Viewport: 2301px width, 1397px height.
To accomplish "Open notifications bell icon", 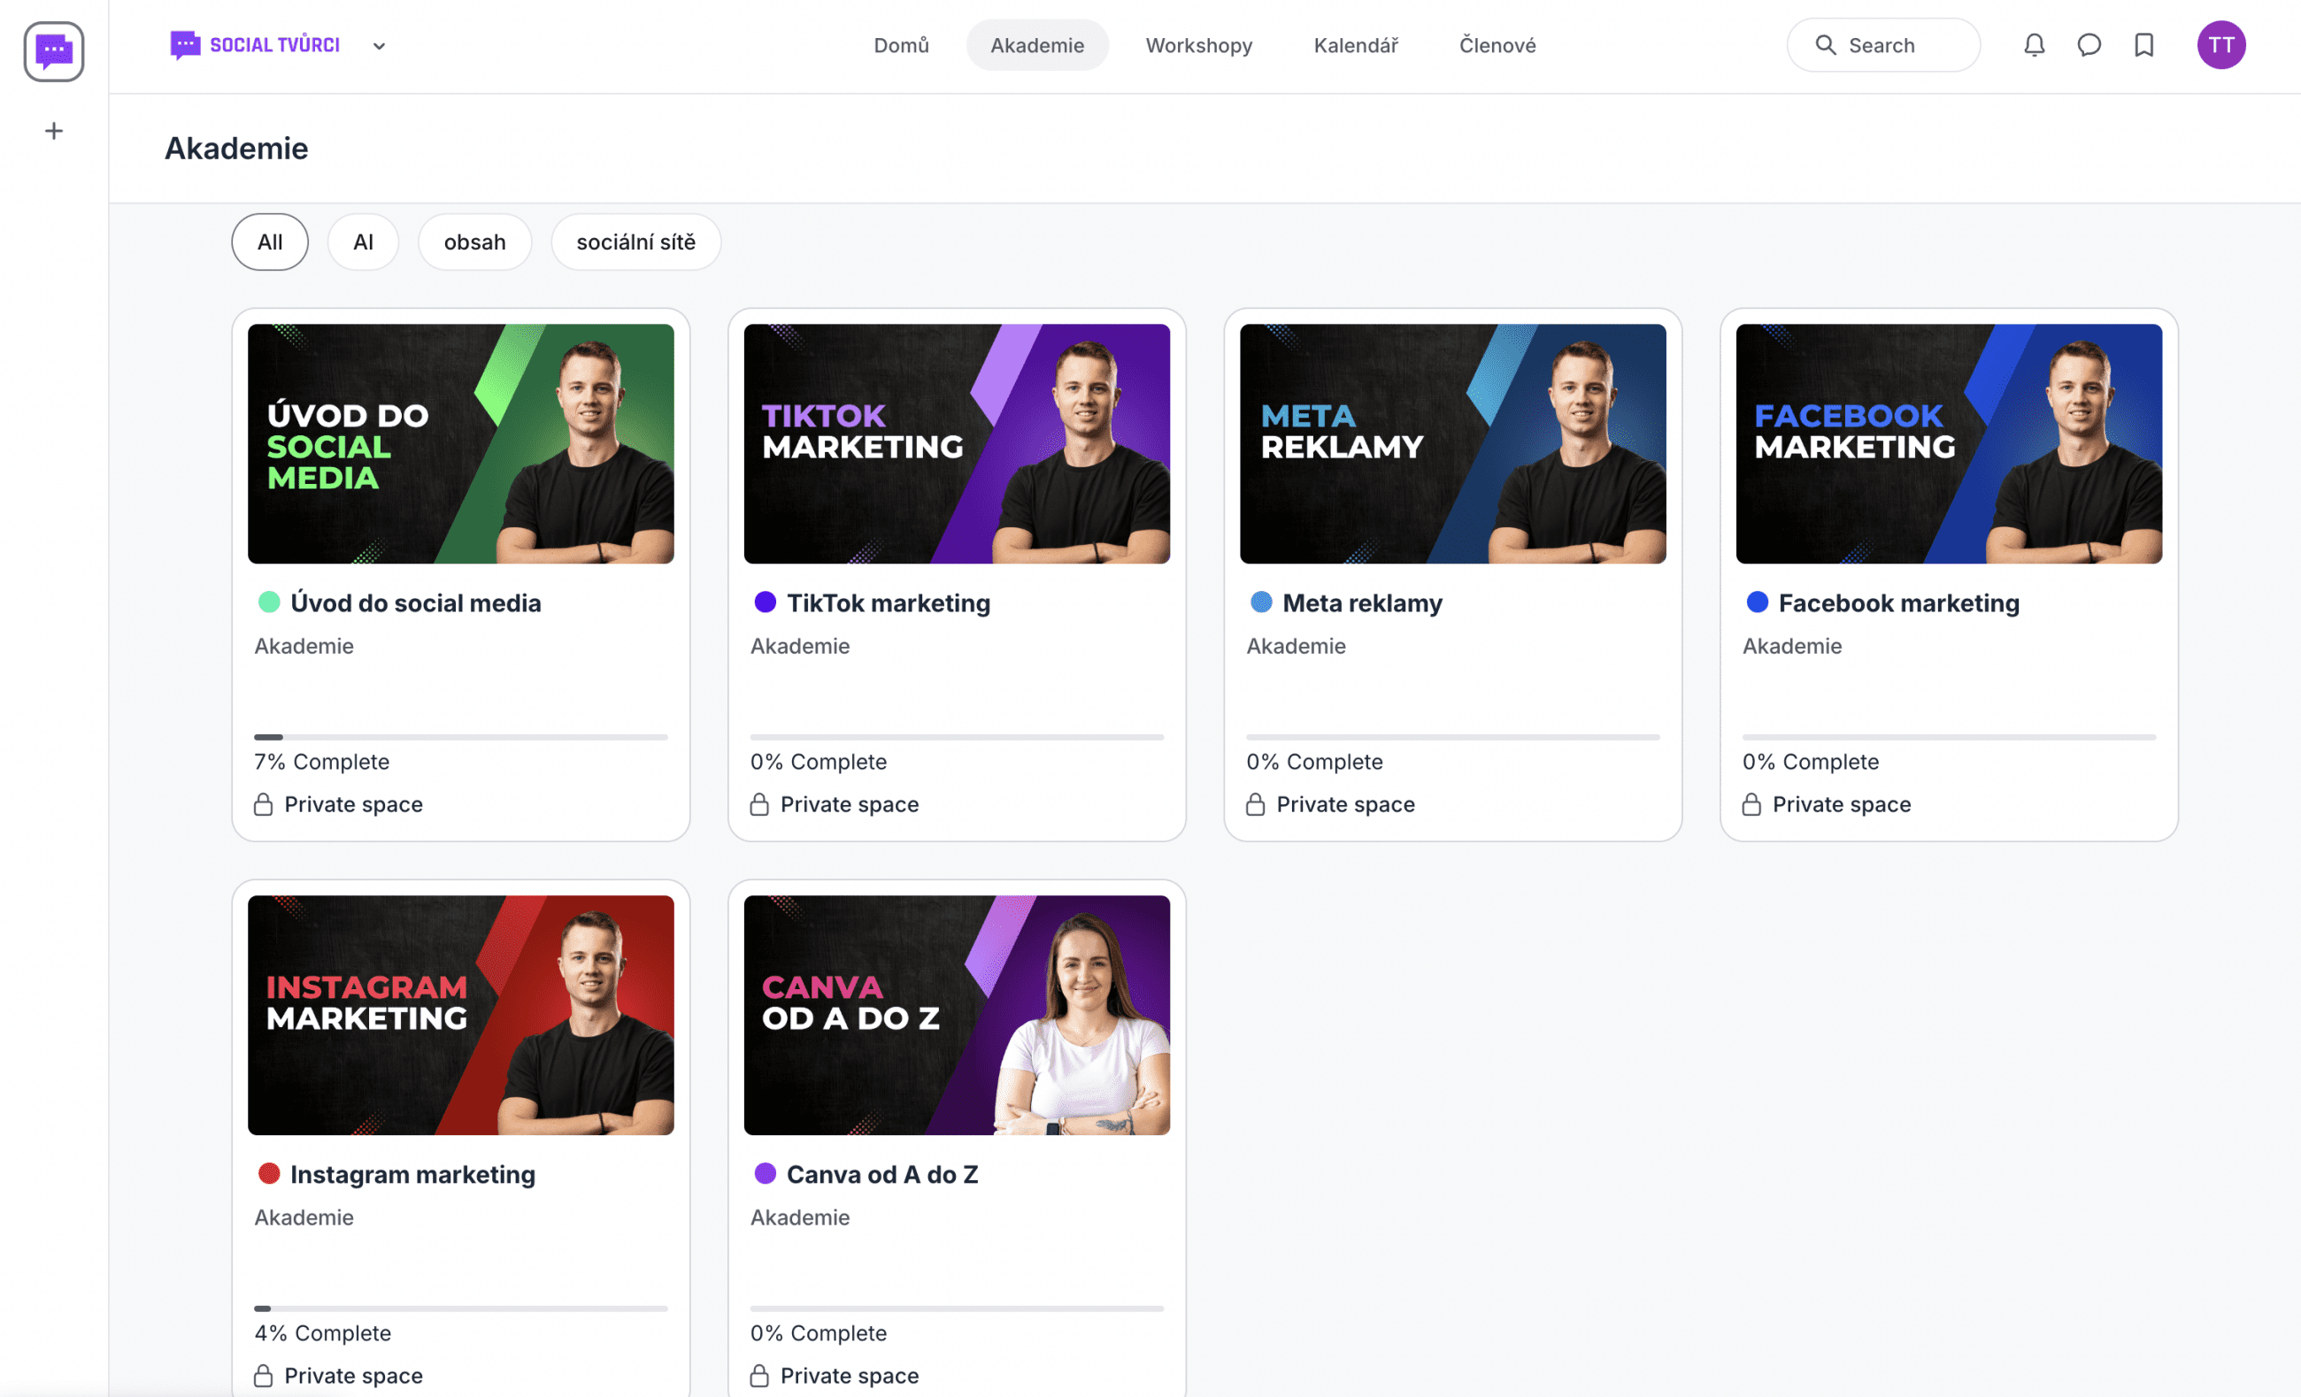I will point(2034,45).
